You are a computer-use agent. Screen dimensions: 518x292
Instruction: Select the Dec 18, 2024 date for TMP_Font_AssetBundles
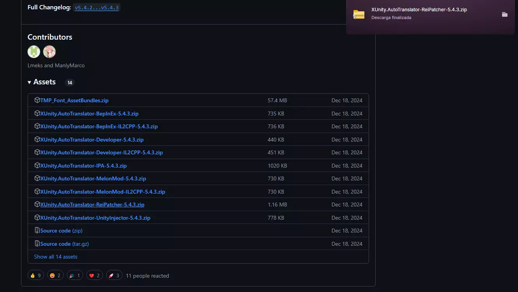(347, 100)
